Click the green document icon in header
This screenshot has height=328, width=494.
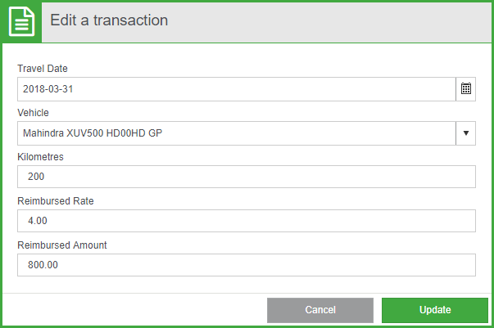pos(21,22)
